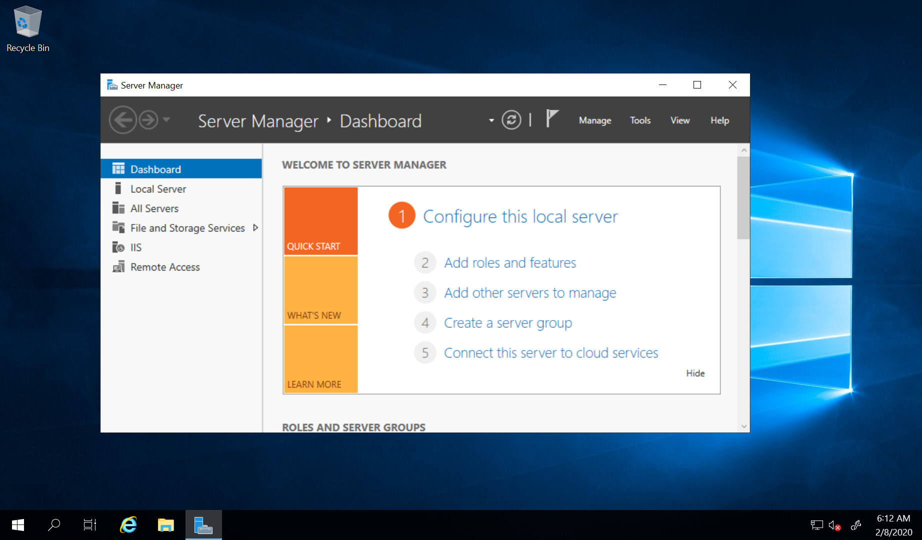Select IIS in the sidebar
The width and height of the screenshot is (922, 540).
point(181,247)
